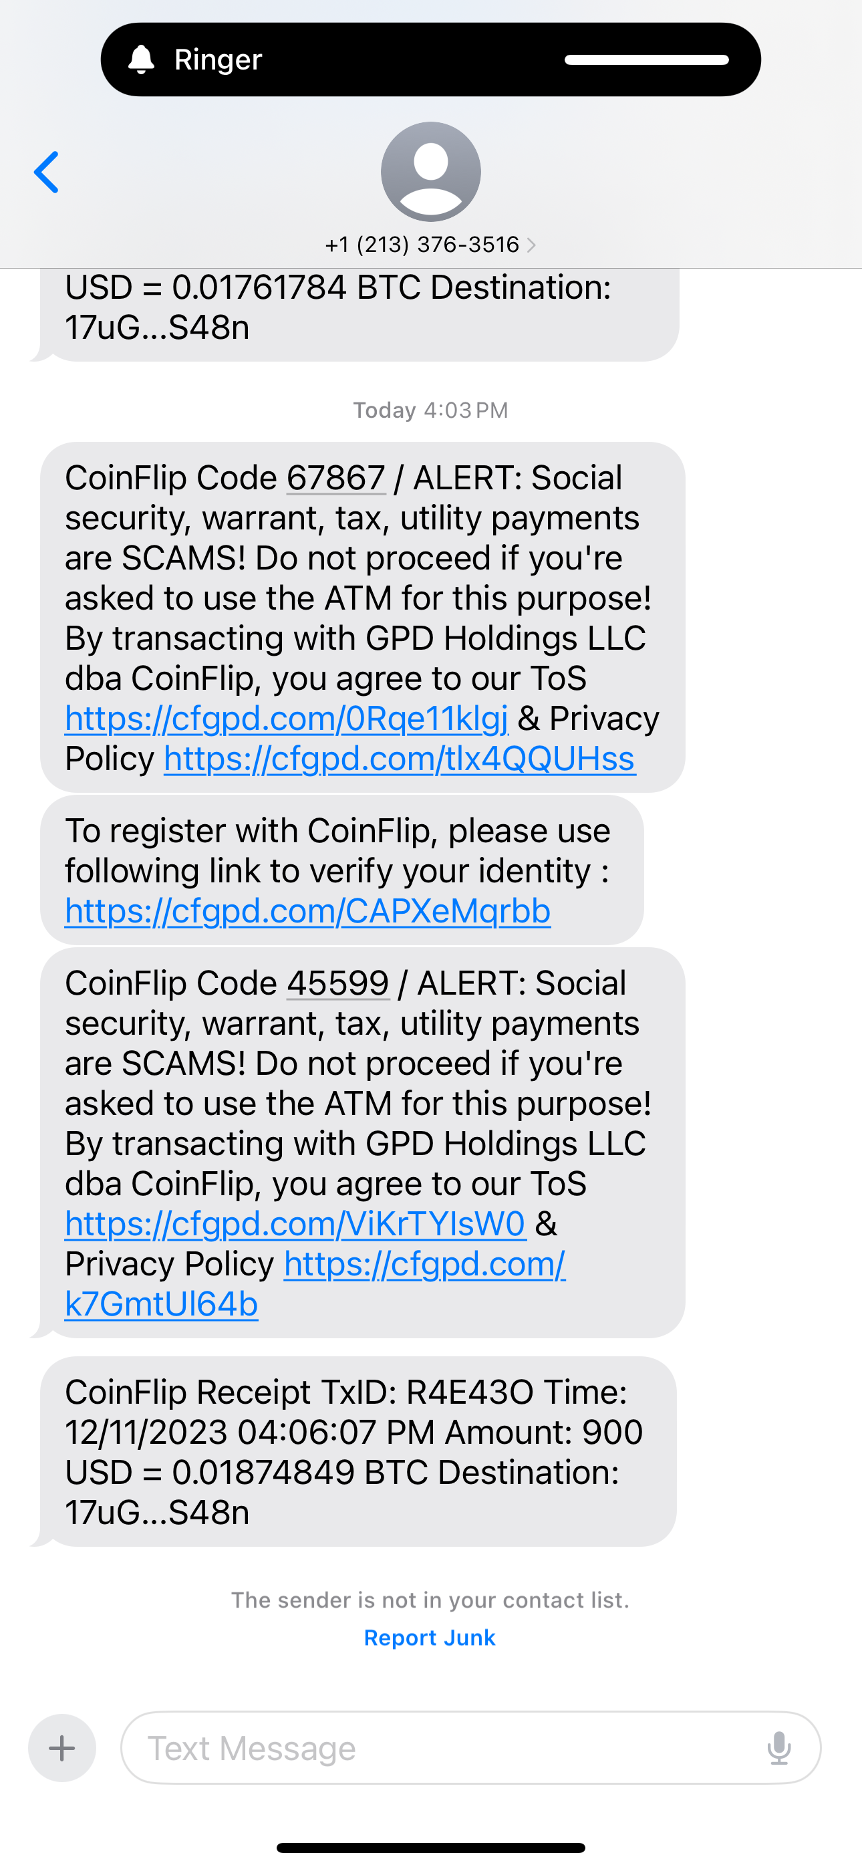This screenshot has width=862, height=1869.
Task: Tap the blue back arrow
Action: pos(46,172)
